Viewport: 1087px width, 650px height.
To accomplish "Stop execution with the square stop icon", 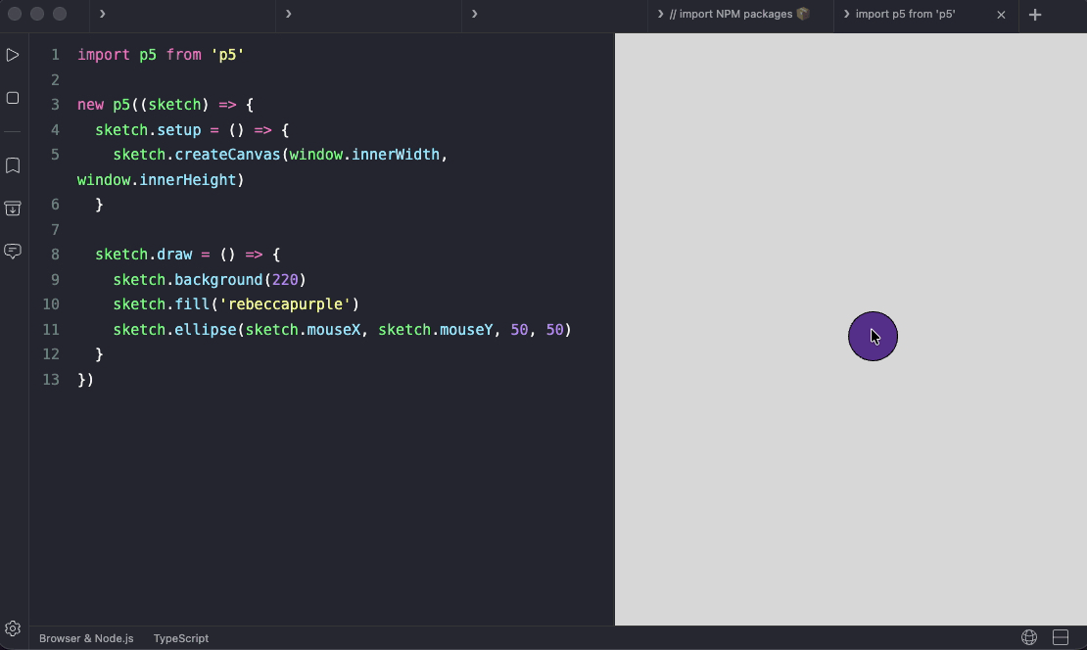I will [13, 98].
